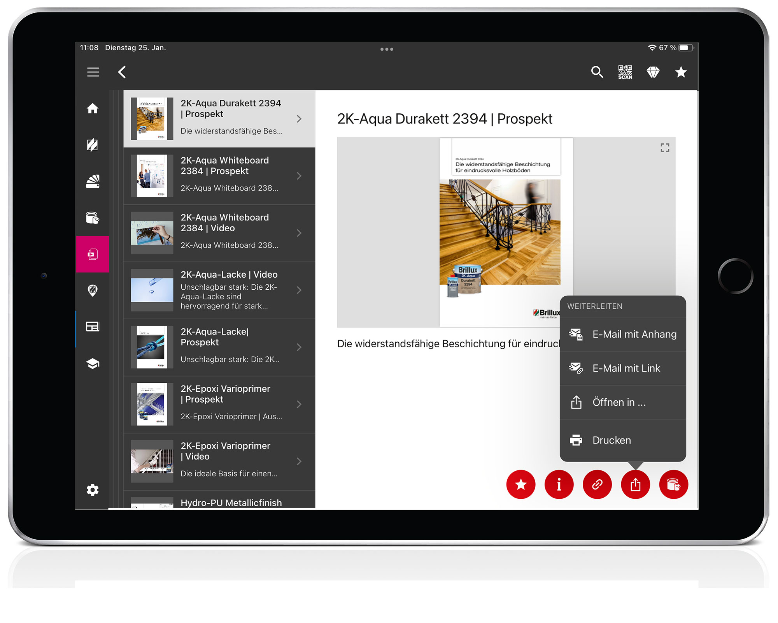Tap Wi-Fi icon in status bar
The width and height of the screenshot is (778, 623).
652,48
